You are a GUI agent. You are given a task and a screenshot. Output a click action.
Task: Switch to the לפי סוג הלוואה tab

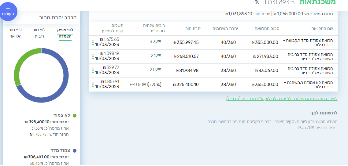pos(16,33)
